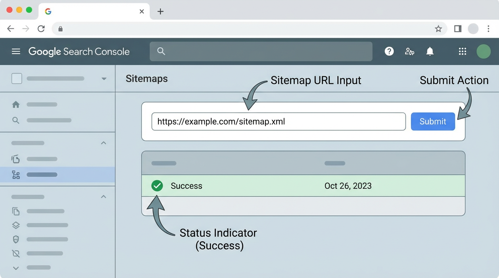
Task: Open notifications via the bell icon
Action: pyautogui.click(x=430, y=51)
